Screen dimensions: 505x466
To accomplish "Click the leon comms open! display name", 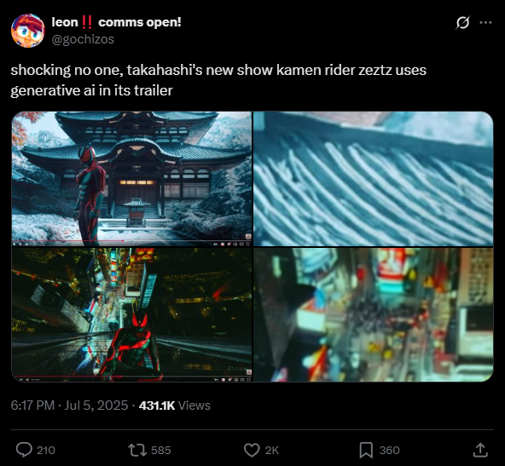I will click(x=116, y=22).
